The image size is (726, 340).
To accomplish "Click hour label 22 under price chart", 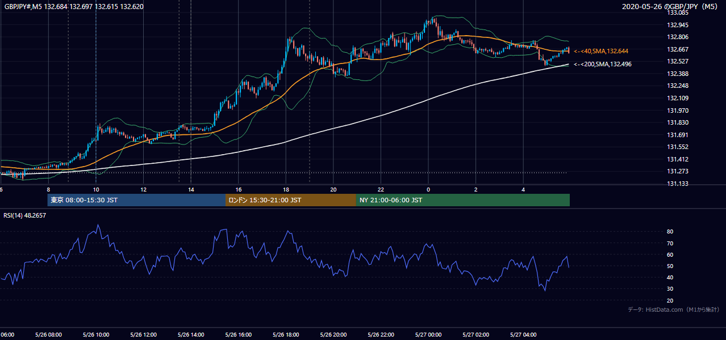I will pyautogui.click(x=381, y=189).
